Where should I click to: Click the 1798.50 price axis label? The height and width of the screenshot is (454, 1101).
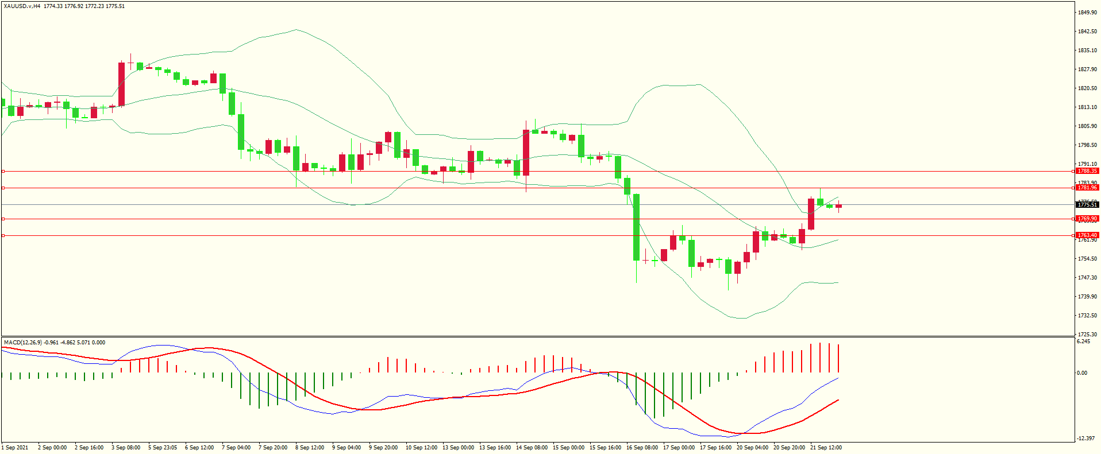(1087, 145)
